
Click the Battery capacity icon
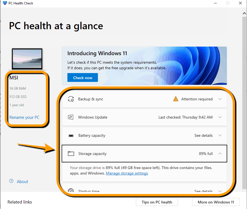71,136
